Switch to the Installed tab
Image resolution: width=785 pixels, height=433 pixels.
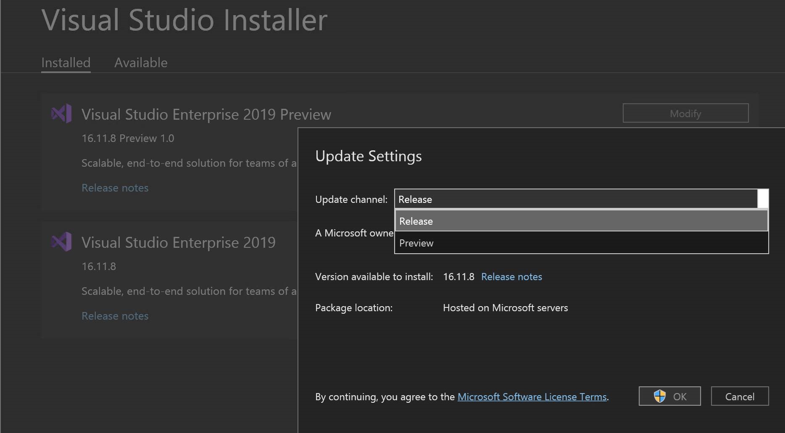click(66, 62)
